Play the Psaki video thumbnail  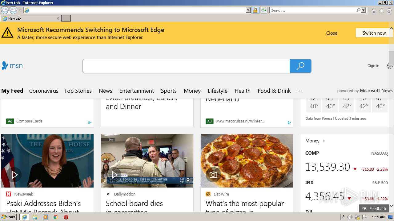click(47, 161)
